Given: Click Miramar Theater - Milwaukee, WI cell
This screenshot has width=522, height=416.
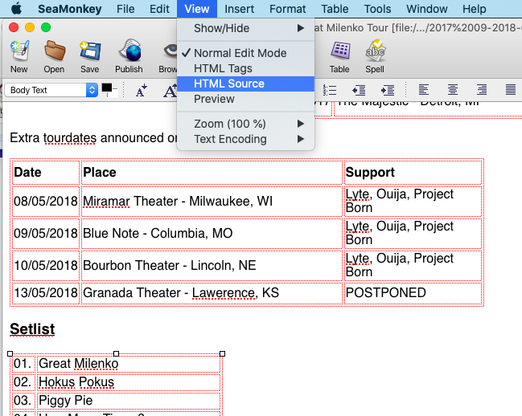Looking at the screenshot, I should pos(212,201).
